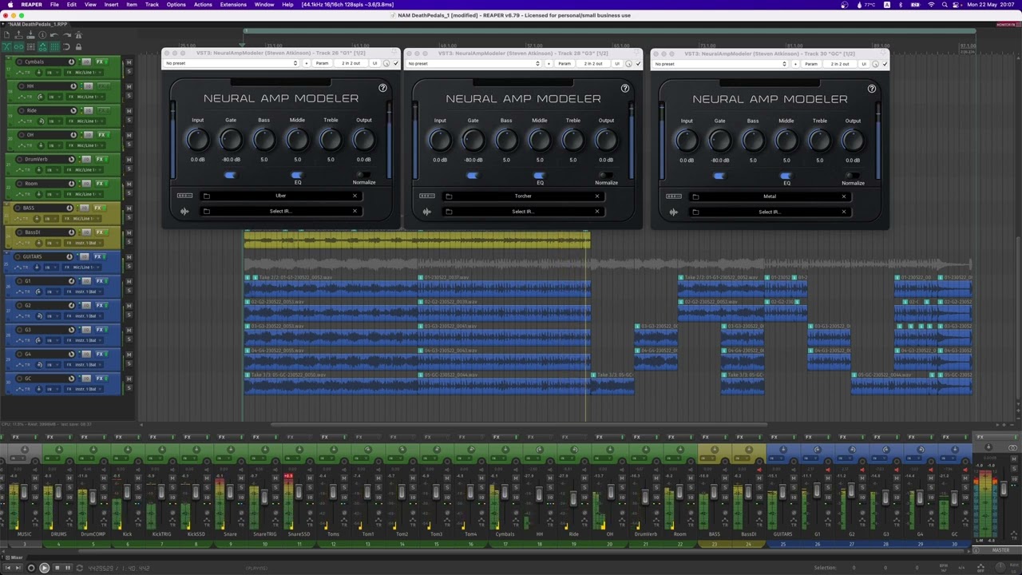Screen dimensions: 1022x575
Task: Enable Normalize in the G3 plugin
Action: [606, 175]
